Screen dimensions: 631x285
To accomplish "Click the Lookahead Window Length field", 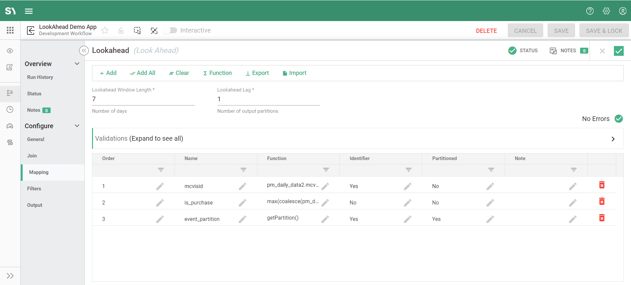I will [x=143, y=99].
